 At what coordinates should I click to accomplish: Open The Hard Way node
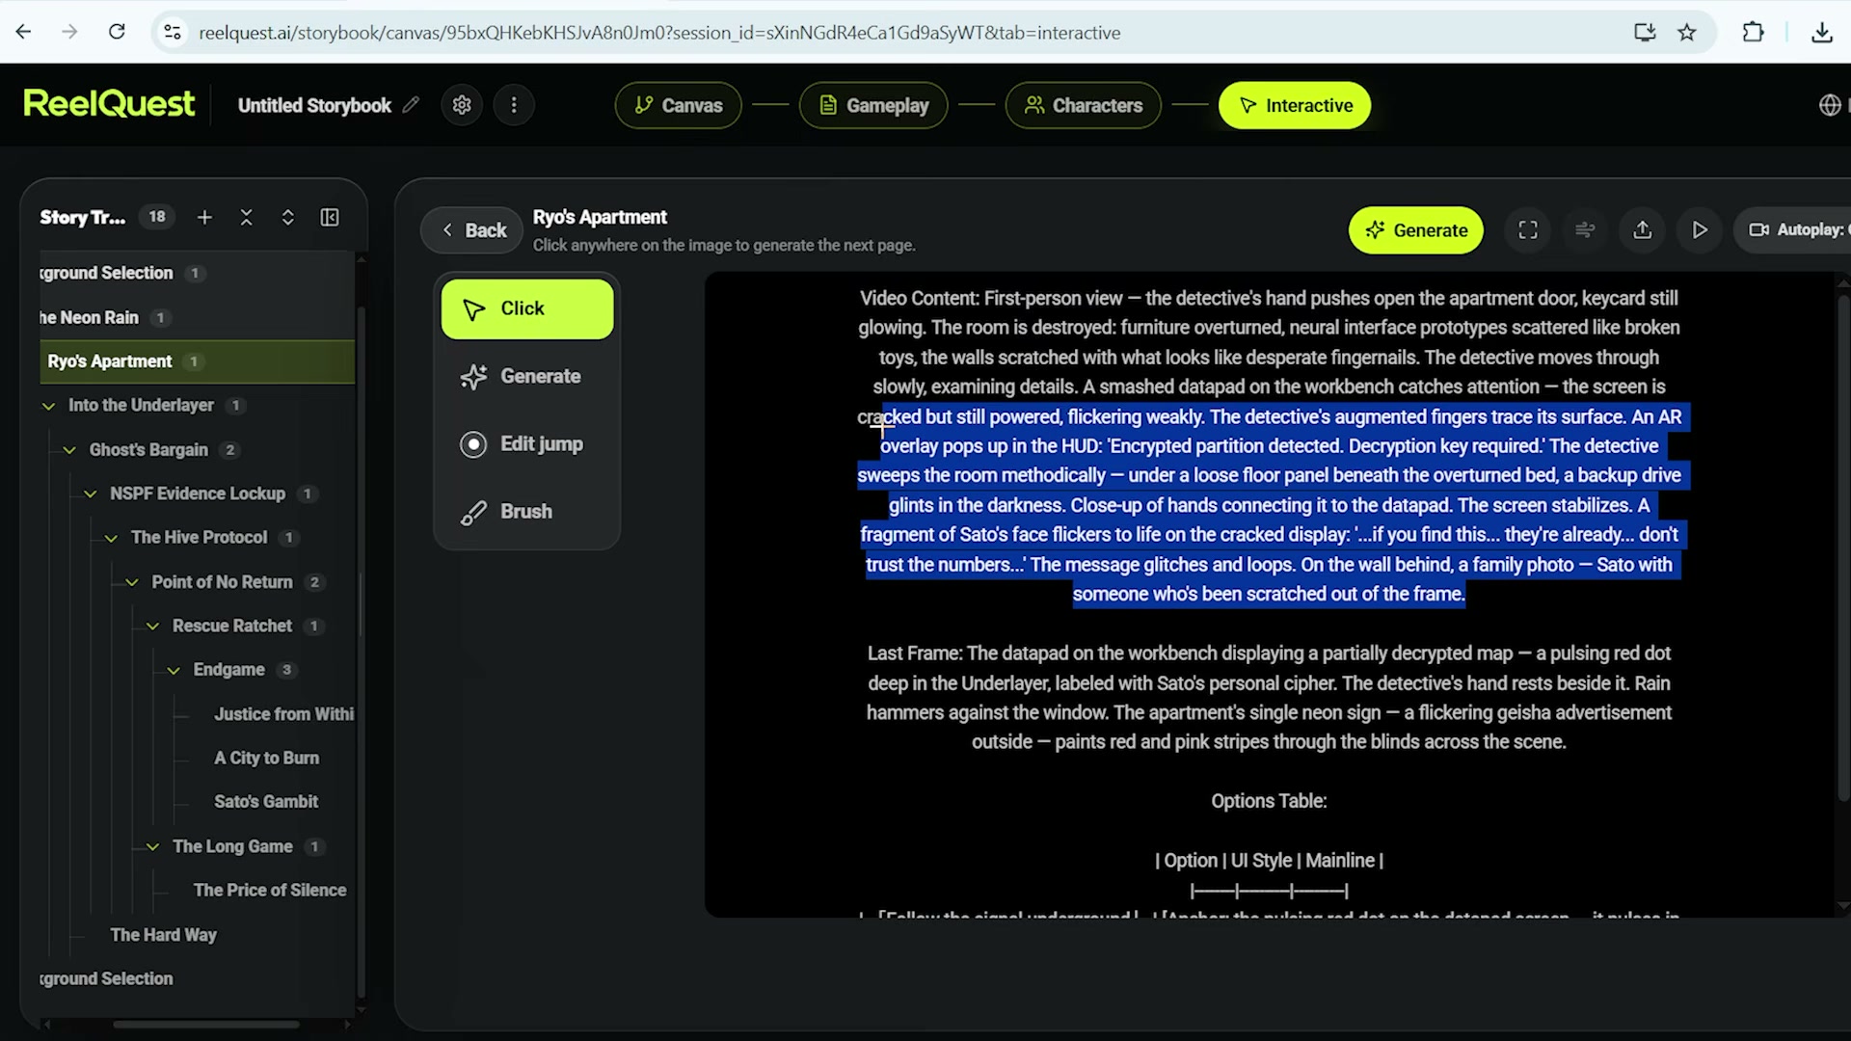[x=163, y=935]
